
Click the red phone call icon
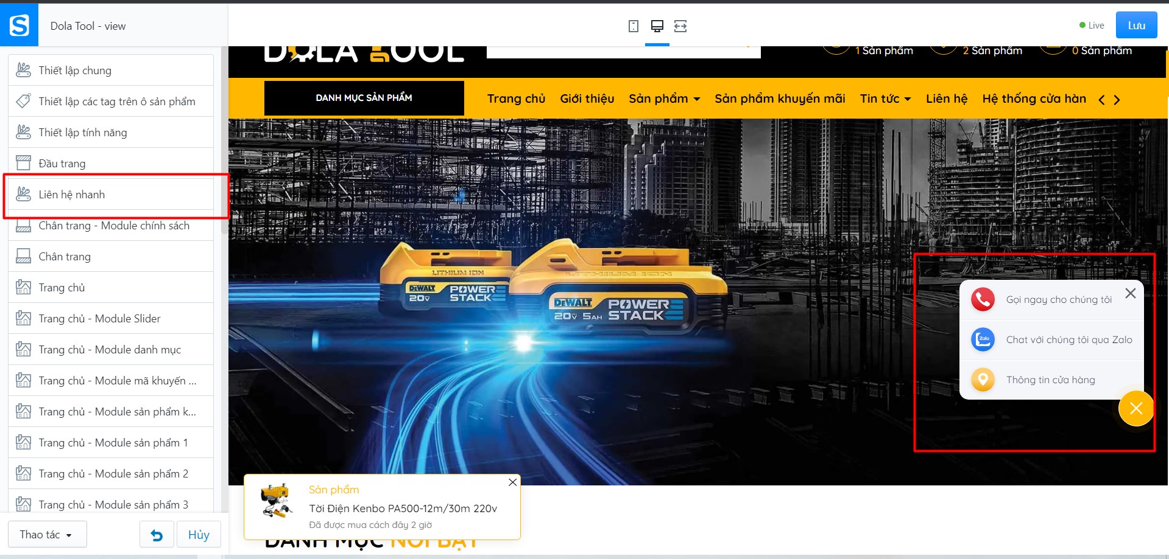pyautogui.click(x=983, y=299)
